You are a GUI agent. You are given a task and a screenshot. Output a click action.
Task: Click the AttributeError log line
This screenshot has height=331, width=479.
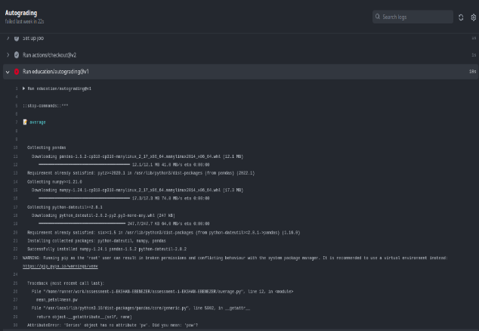click(112, 325)
